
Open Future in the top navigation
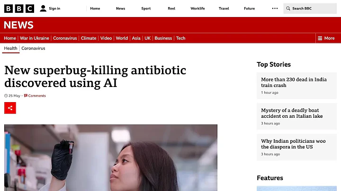[250, 9]
